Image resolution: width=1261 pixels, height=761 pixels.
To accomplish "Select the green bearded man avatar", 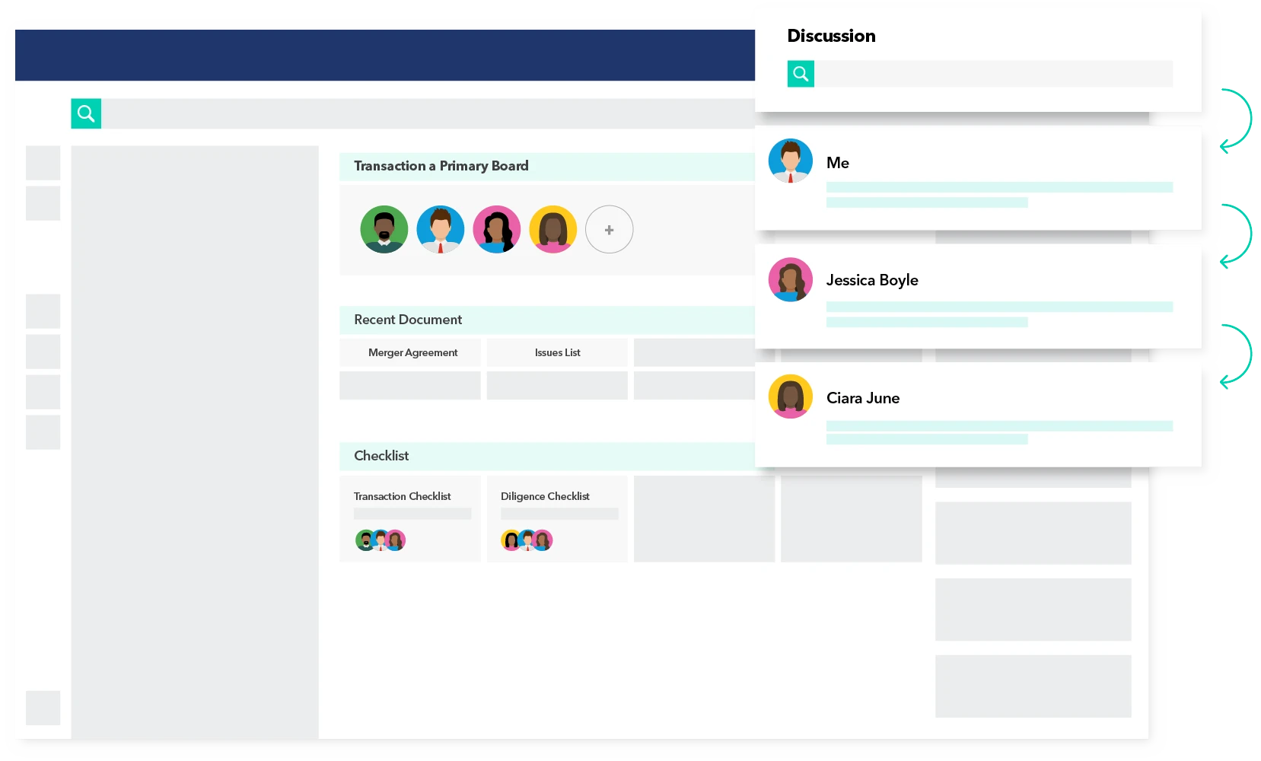I will [x=384, y=229].
